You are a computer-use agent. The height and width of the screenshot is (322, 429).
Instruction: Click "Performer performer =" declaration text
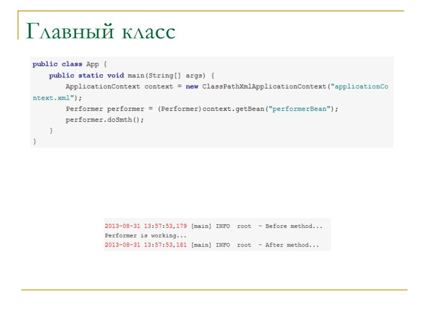(x=109, y=109)
